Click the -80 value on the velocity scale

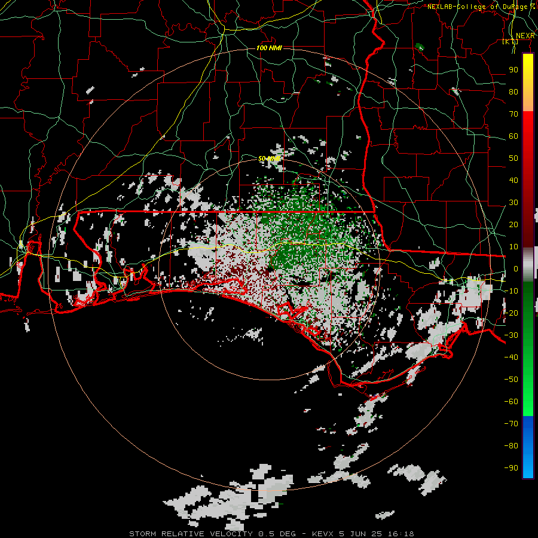tap(511, 446)
